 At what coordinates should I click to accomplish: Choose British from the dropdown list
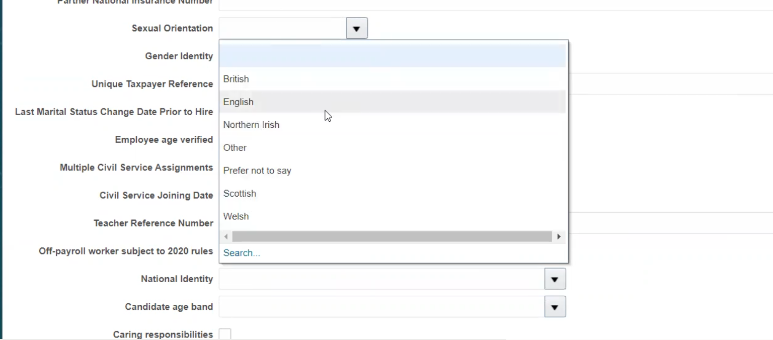pos(236,79)
